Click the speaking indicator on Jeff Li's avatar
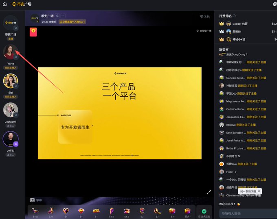This screenshot has height=219, width=277. [x=16, y=144]
